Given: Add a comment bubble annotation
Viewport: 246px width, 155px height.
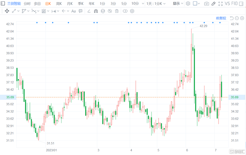Looking at the screenshot, I should click(80, 11).
